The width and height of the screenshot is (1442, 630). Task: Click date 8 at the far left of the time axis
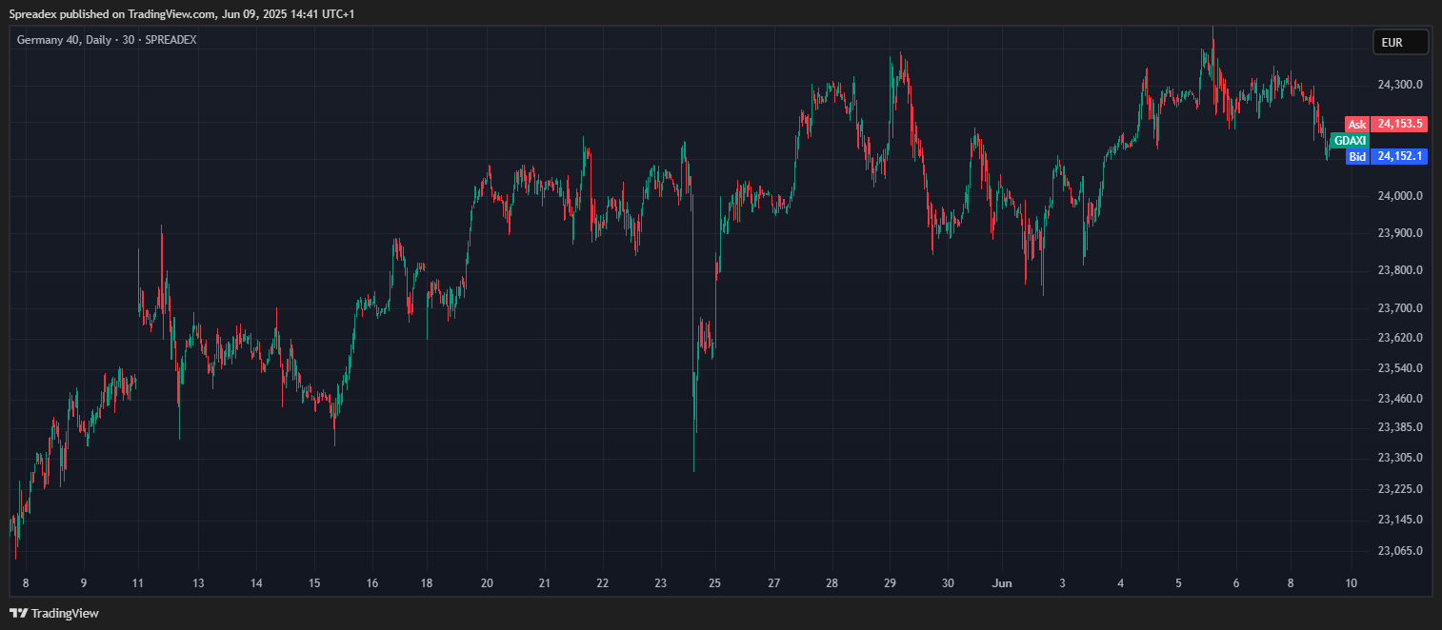[x=26, y=583]
